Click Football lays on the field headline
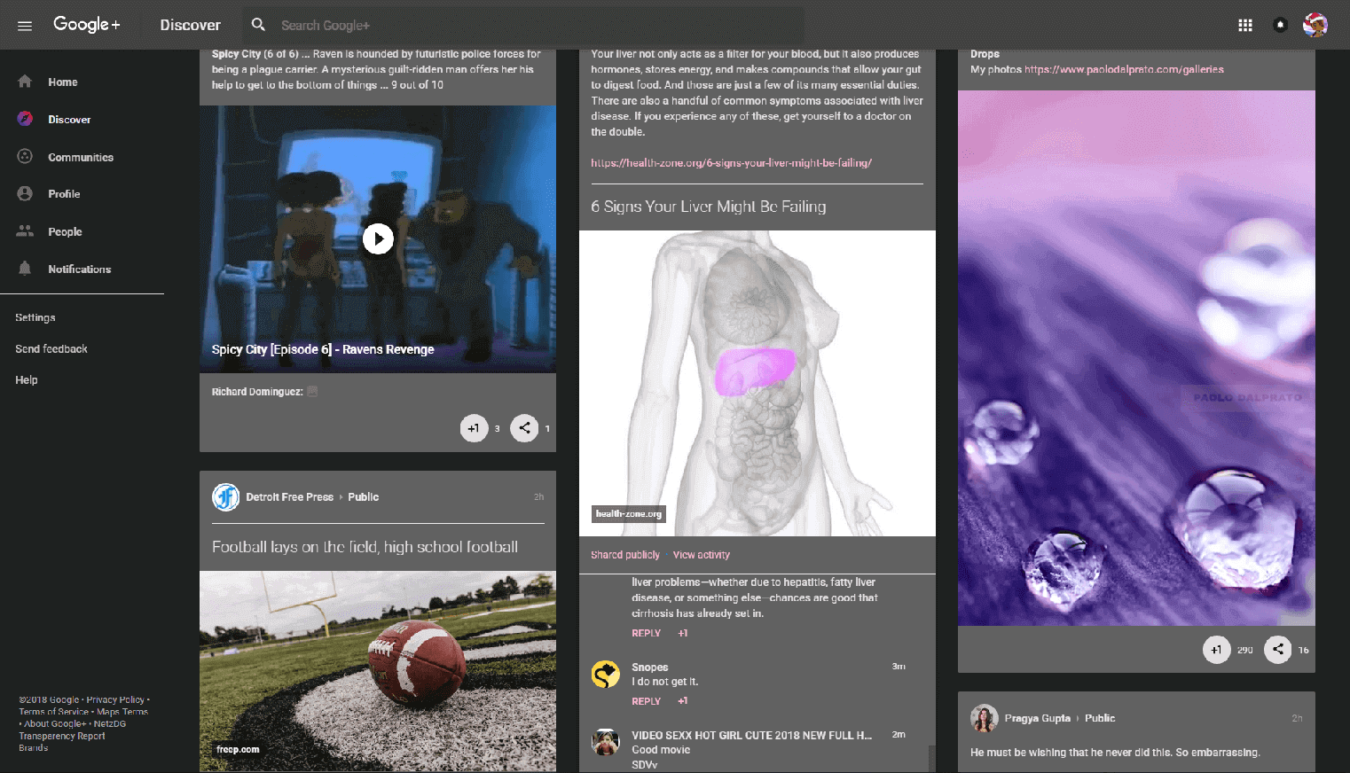 (x=365, y=547)
